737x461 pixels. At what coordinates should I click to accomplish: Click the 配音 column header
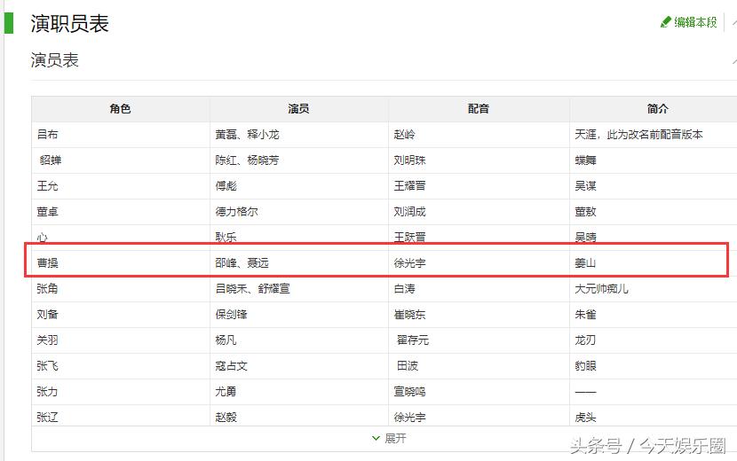[x=479, y=109]
